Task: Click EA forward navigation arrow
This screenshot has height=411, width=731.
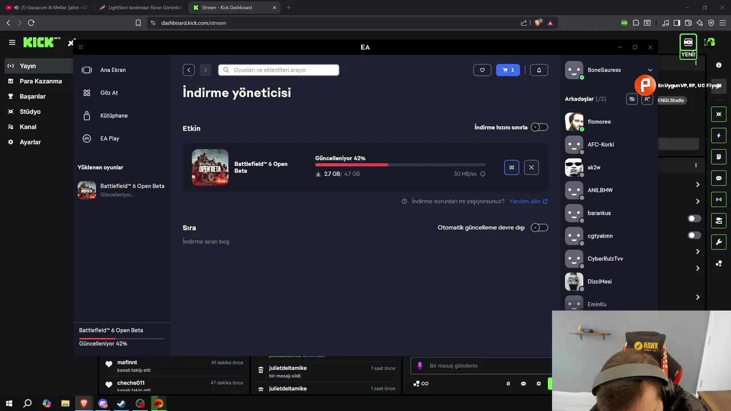Action: pyautogui.click(x=206, y=70)
